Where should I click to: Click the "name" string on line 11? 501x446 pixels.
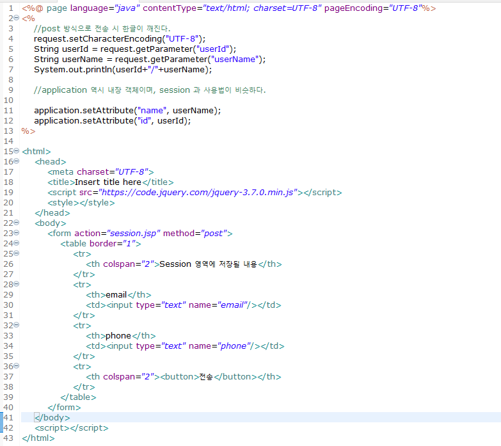click(152, 111)
